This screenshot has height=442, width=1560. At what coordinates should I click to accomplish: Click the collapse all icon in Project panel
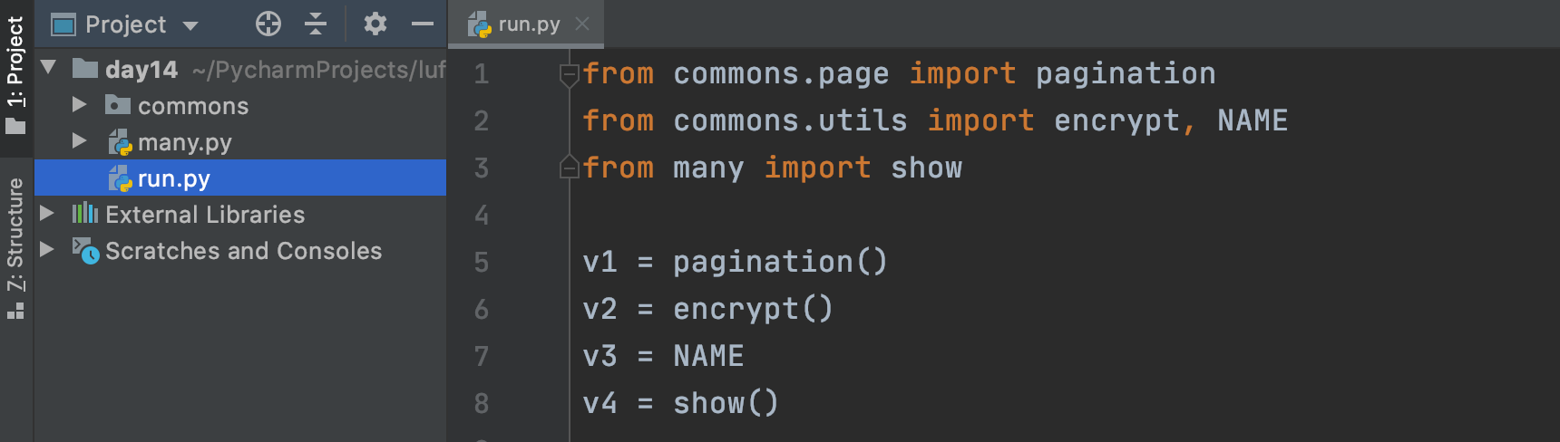coord(316,24)
